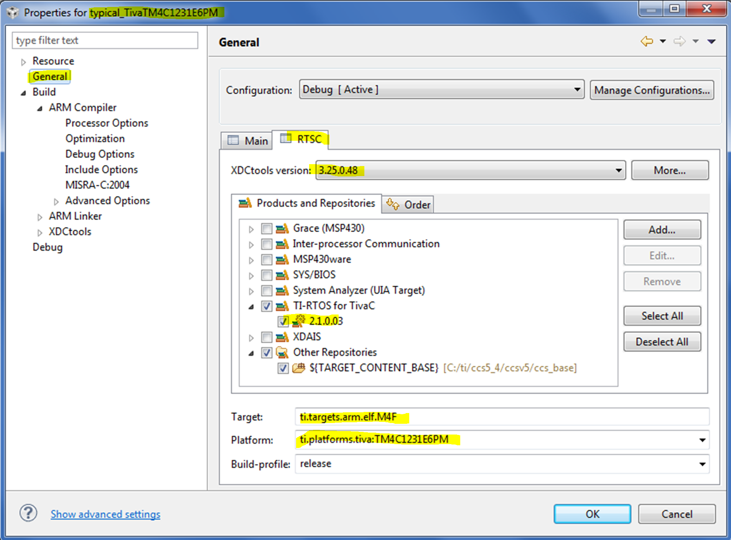Viewport: 731px width, 540px height.
Task: Click the properties window title bar icon
Action: [x=13, y=13]
